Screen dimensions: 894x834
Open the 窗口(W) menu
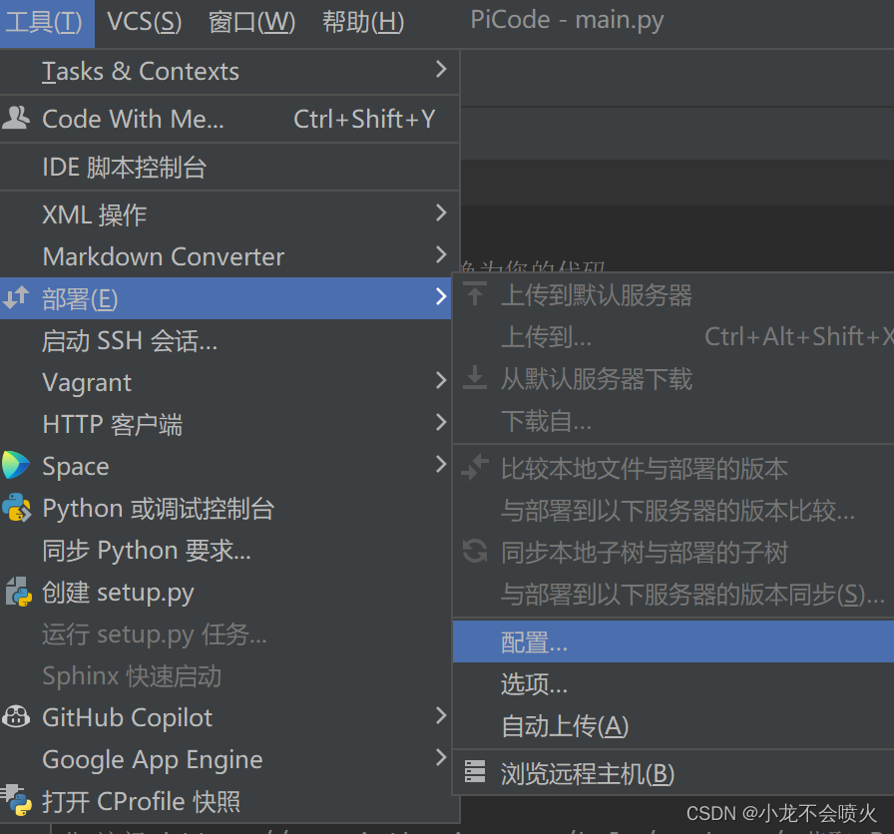tap(251, 23)
